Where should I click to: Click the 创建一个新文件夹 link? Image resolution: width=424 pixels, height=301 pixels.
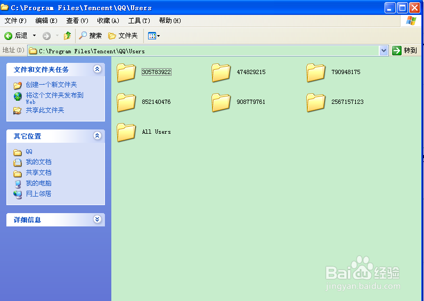click(51, 85)
